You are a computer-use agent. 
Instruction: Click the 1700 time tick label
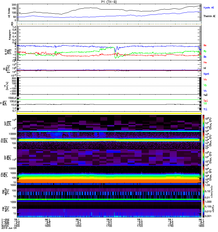point(109,226)
